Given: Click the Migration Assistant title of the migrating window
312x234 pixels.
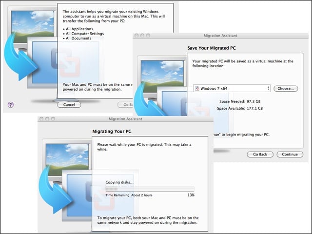Looking at the screenshot, I should (125, 119).
